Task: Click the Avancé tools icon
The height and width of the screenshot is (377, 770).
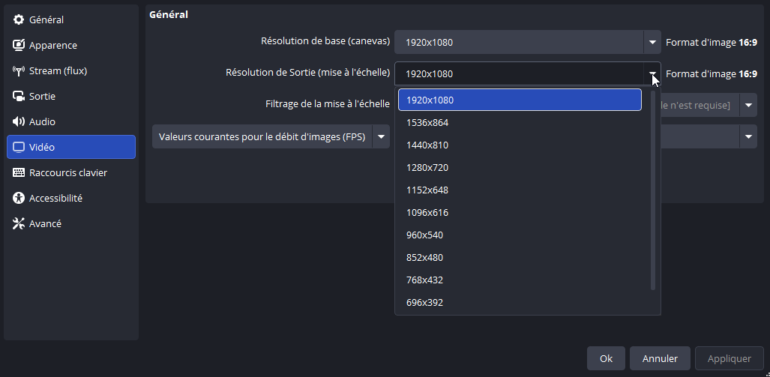Action: [x=19, y=224]
